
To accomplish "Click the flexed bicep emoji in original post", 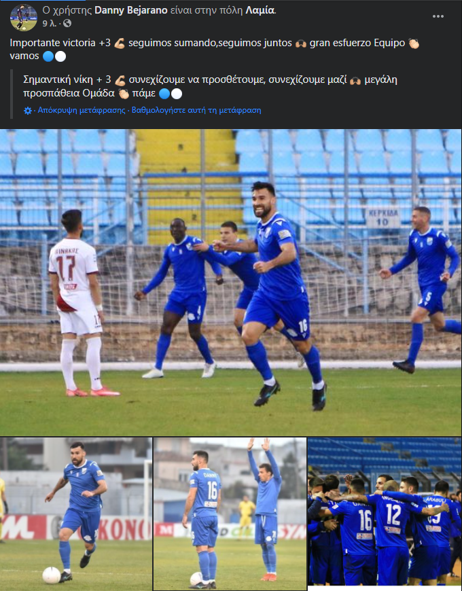I will [120, 43].
